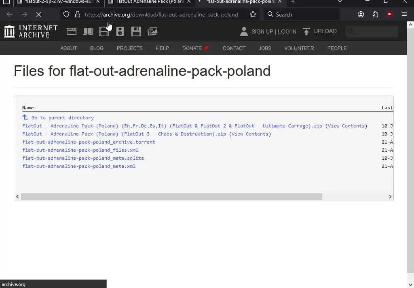Click the page vertical scrollbar up arrow
Image resolution: width=414 pixels, height=288 pixels.
click(410, 25)
